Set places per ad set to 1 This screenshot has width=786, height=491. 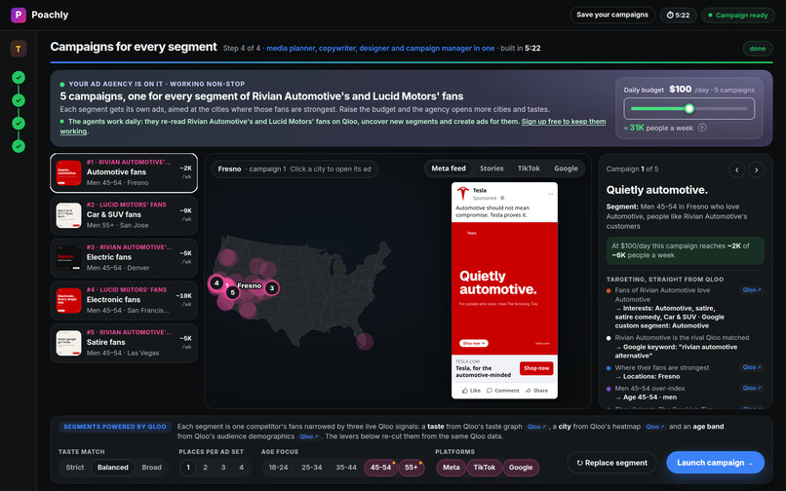(x=188, y=468)
